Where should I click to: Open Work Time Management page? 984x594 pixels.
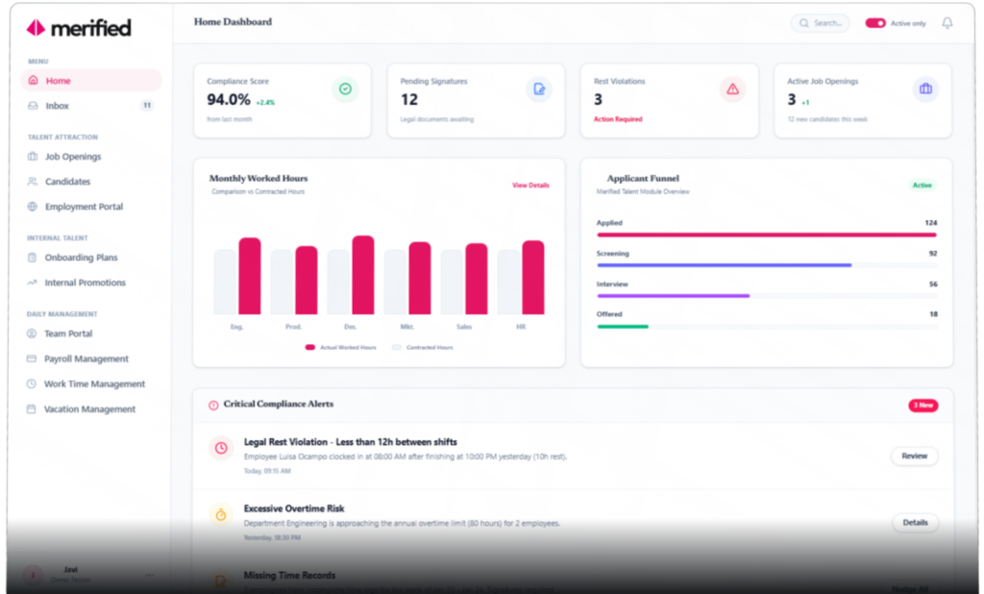coord(94,384)
